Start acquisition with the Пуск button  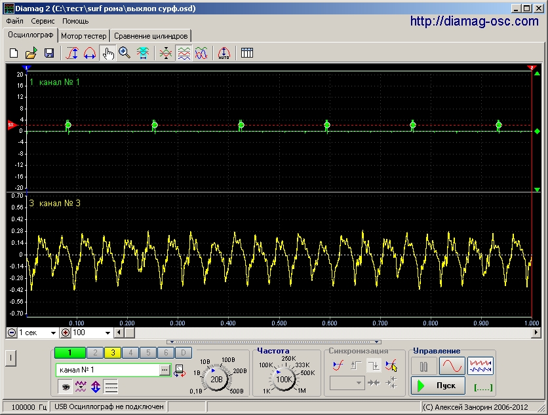(438, 386)
